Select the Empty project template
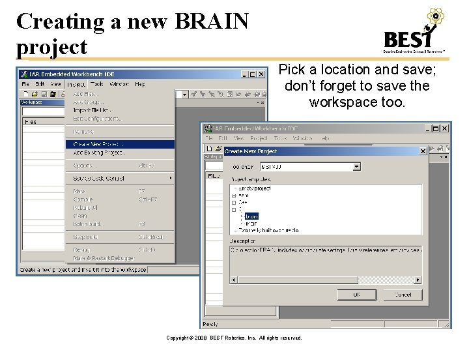469x352 pixels. (x=255, y=188)
